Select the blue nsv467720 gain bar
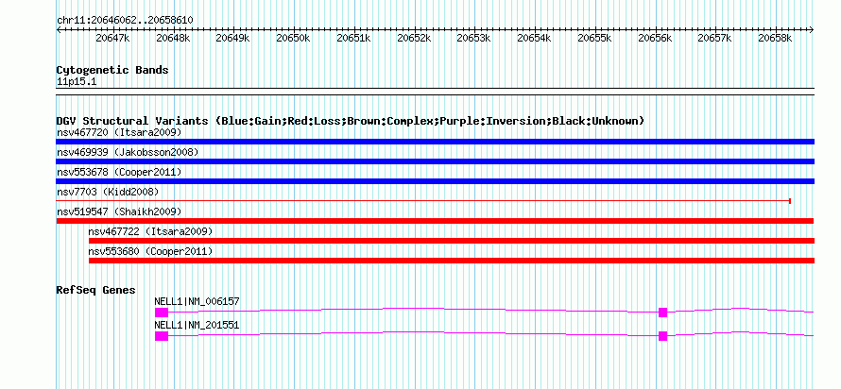 tap(435, 142)
